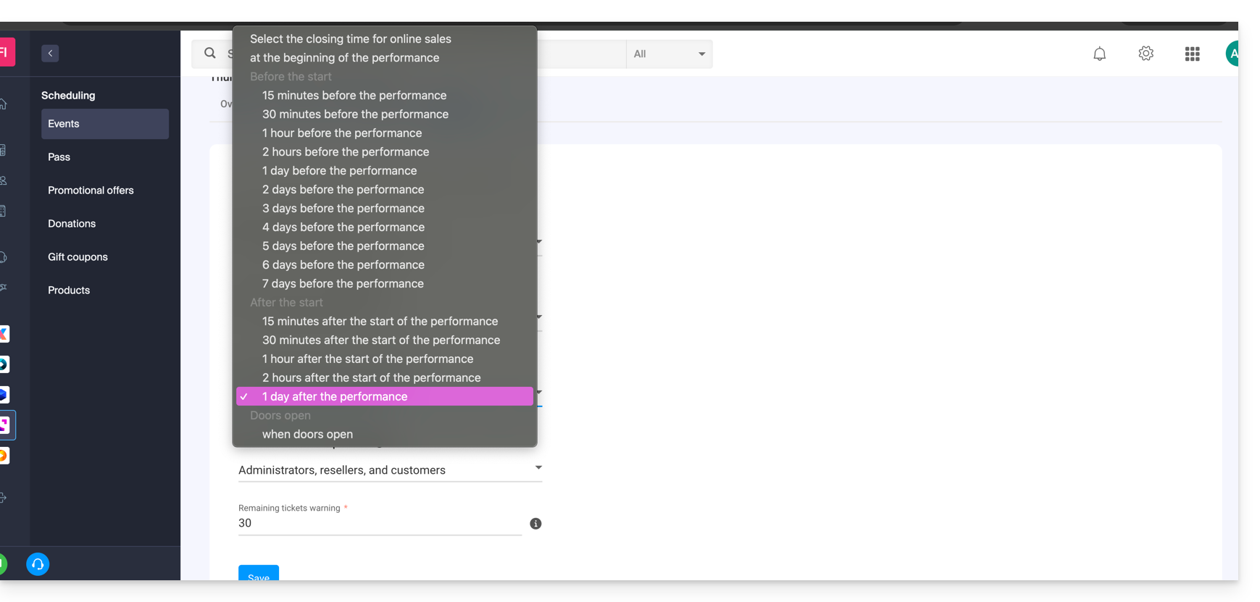This screenshot has width=1260, height=602.
Task: Select 2 hours after the start option
Action: click(x=371, y=377)
